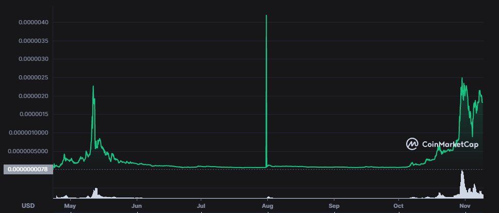The height and width of the screenshot is (213, 499).
Task: Click the 0.0000020 price axis label
Action: (x=34, y=96)
